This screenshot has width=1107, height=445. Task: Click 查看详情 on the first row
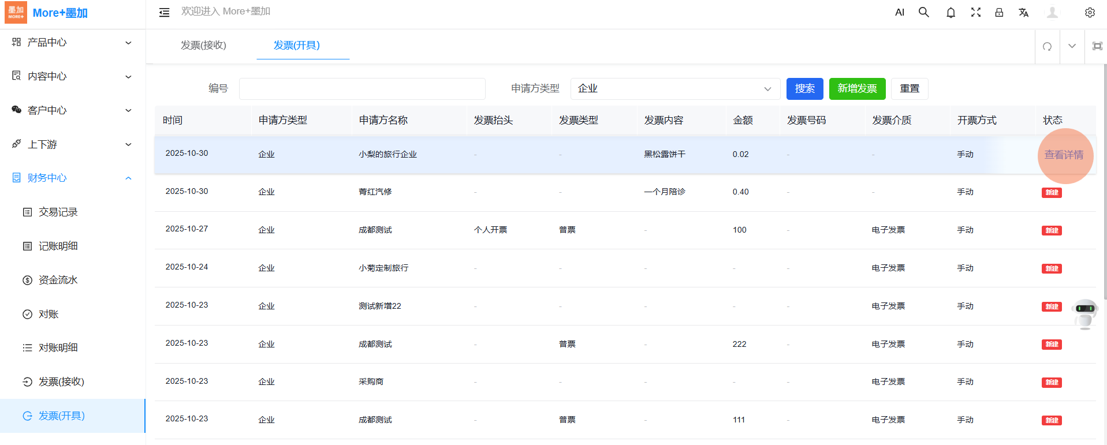click(1064, 155)
